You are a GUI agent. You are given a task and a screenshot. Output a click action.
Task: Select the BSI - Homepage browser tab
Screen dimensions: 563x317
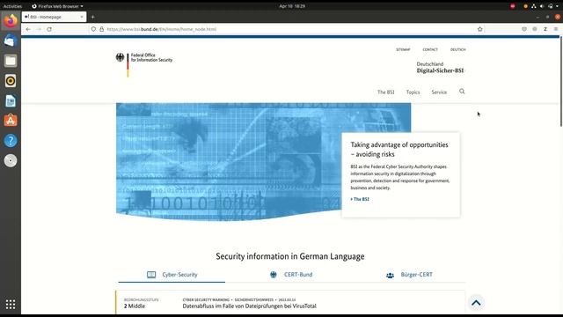(x=54, y=17)
